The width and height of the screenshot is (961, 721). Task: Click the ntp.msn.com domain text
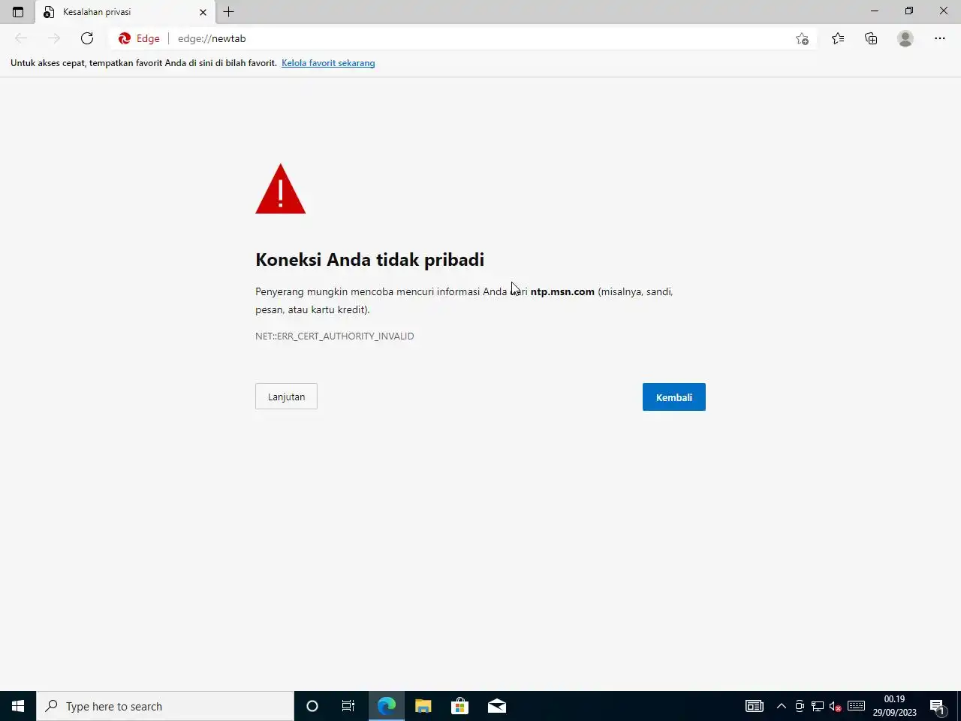click(562, 291)
